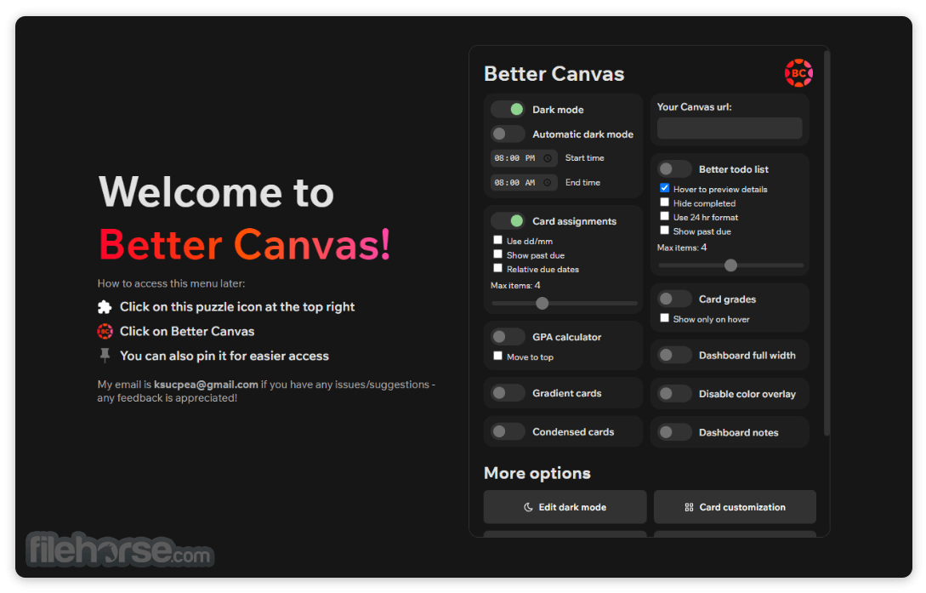Viewport: 926px width, 593px height.
Task: Click the Better Canvas BC logo icon
Action: click(798, 73)
